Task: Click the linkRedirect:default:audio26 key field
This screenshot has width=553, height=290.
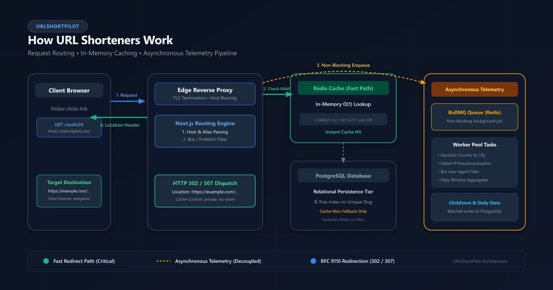Action: [x=343, y=119]
